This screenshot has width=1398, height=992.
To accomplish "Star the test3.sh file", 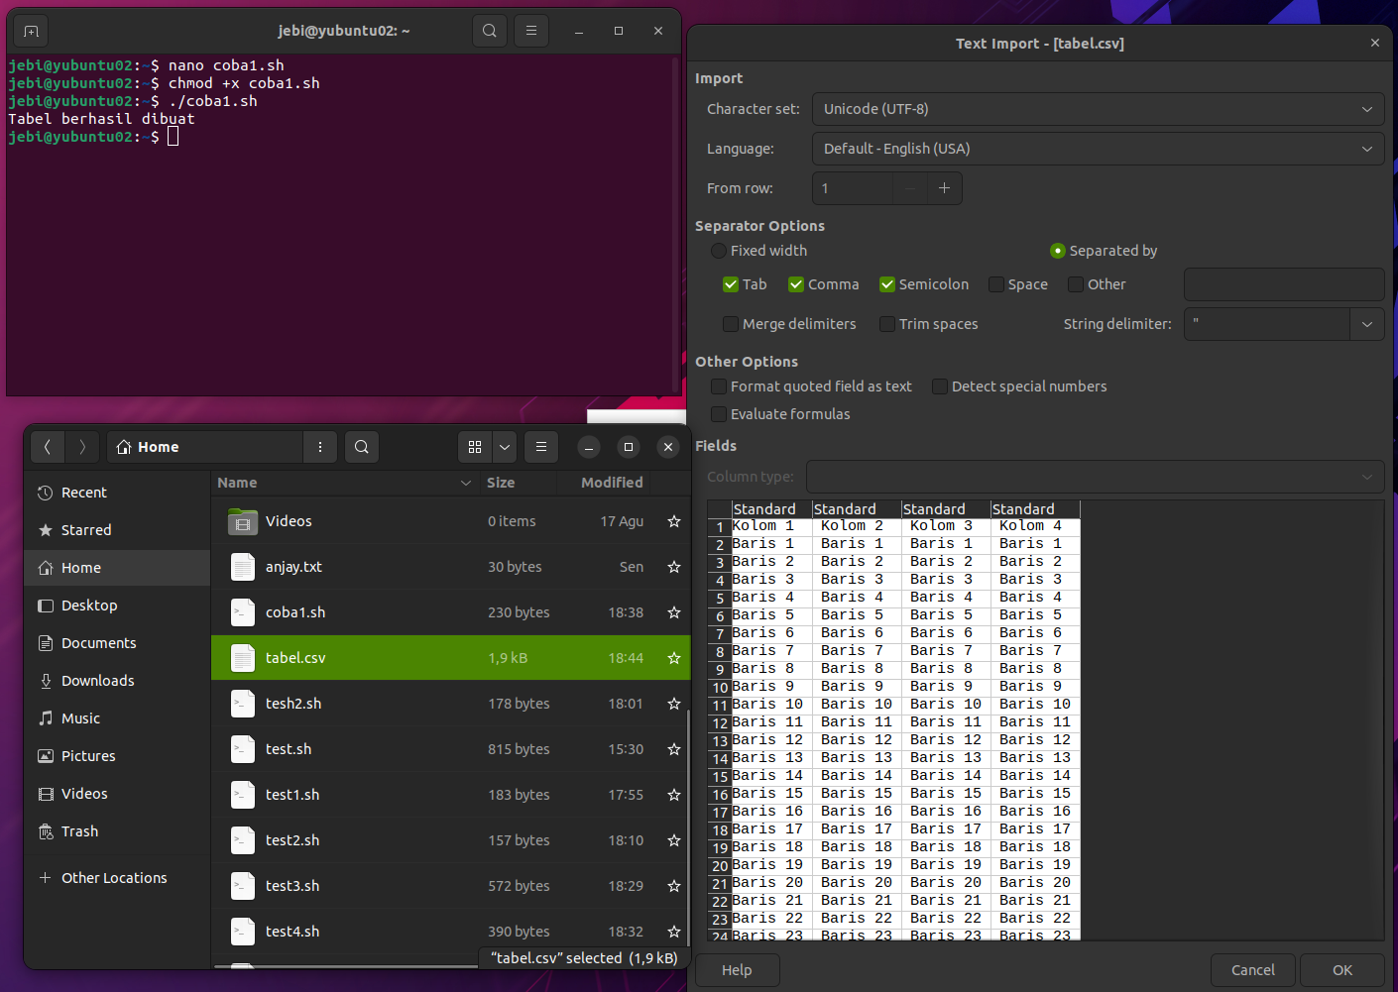I will tap(674, 886).
